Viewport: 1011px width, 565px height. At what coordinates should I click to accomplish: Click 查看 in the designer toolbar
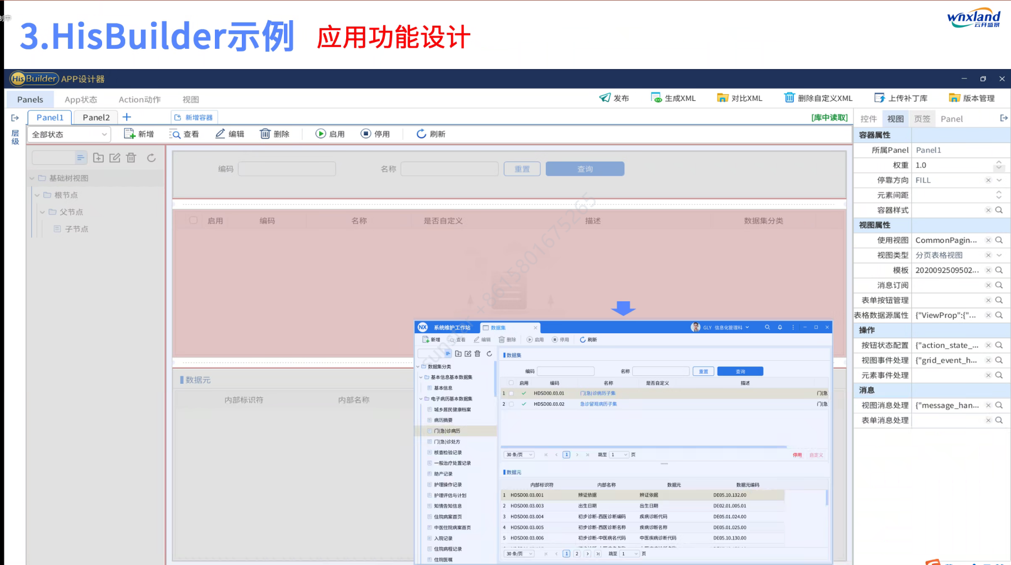[x=184, y=134]
